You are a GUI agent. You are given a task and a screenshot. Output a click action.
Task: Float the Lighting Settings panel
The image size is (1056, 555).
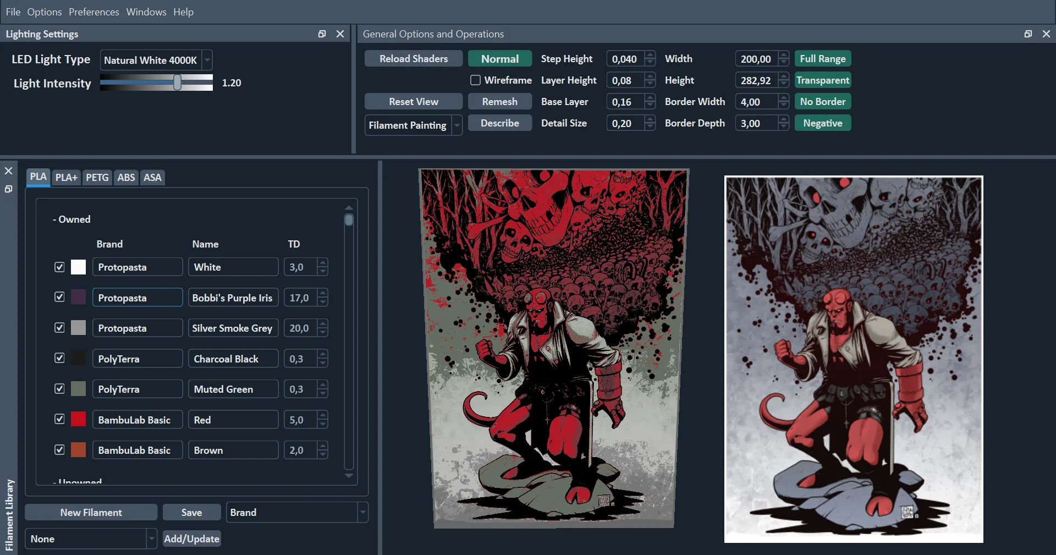322,34
